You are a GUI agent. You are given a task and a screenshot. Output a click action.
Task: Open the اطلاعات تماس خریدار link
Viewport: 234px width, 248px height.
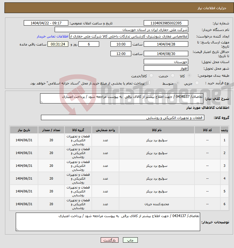click(53, 36)
